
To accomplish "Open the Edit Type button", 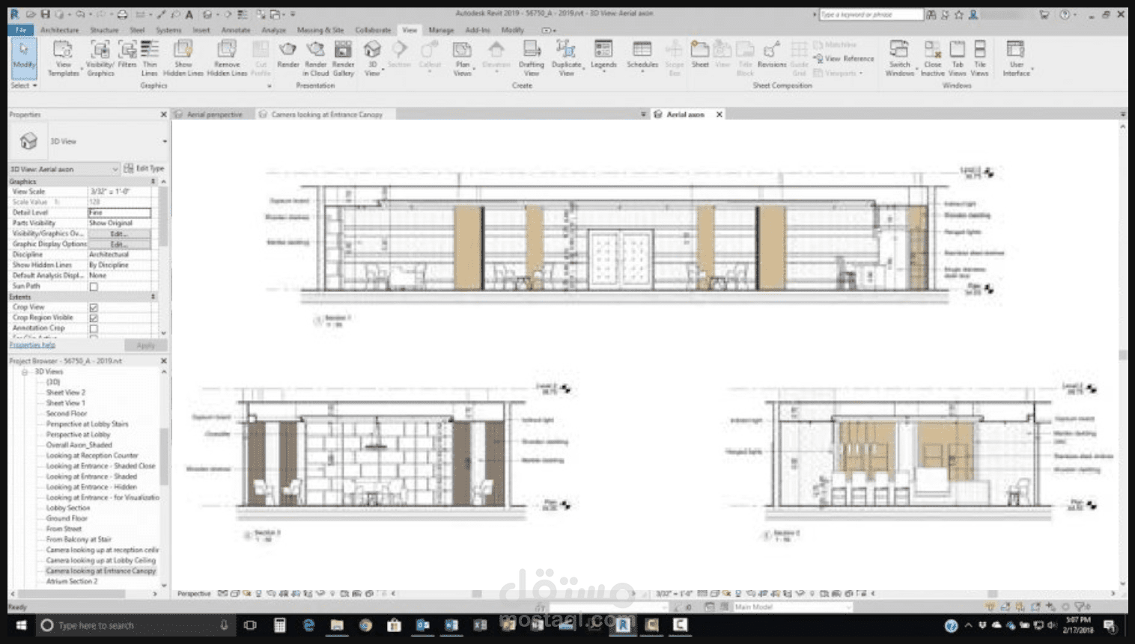I will pyautogui.click(x=144, y=168).
